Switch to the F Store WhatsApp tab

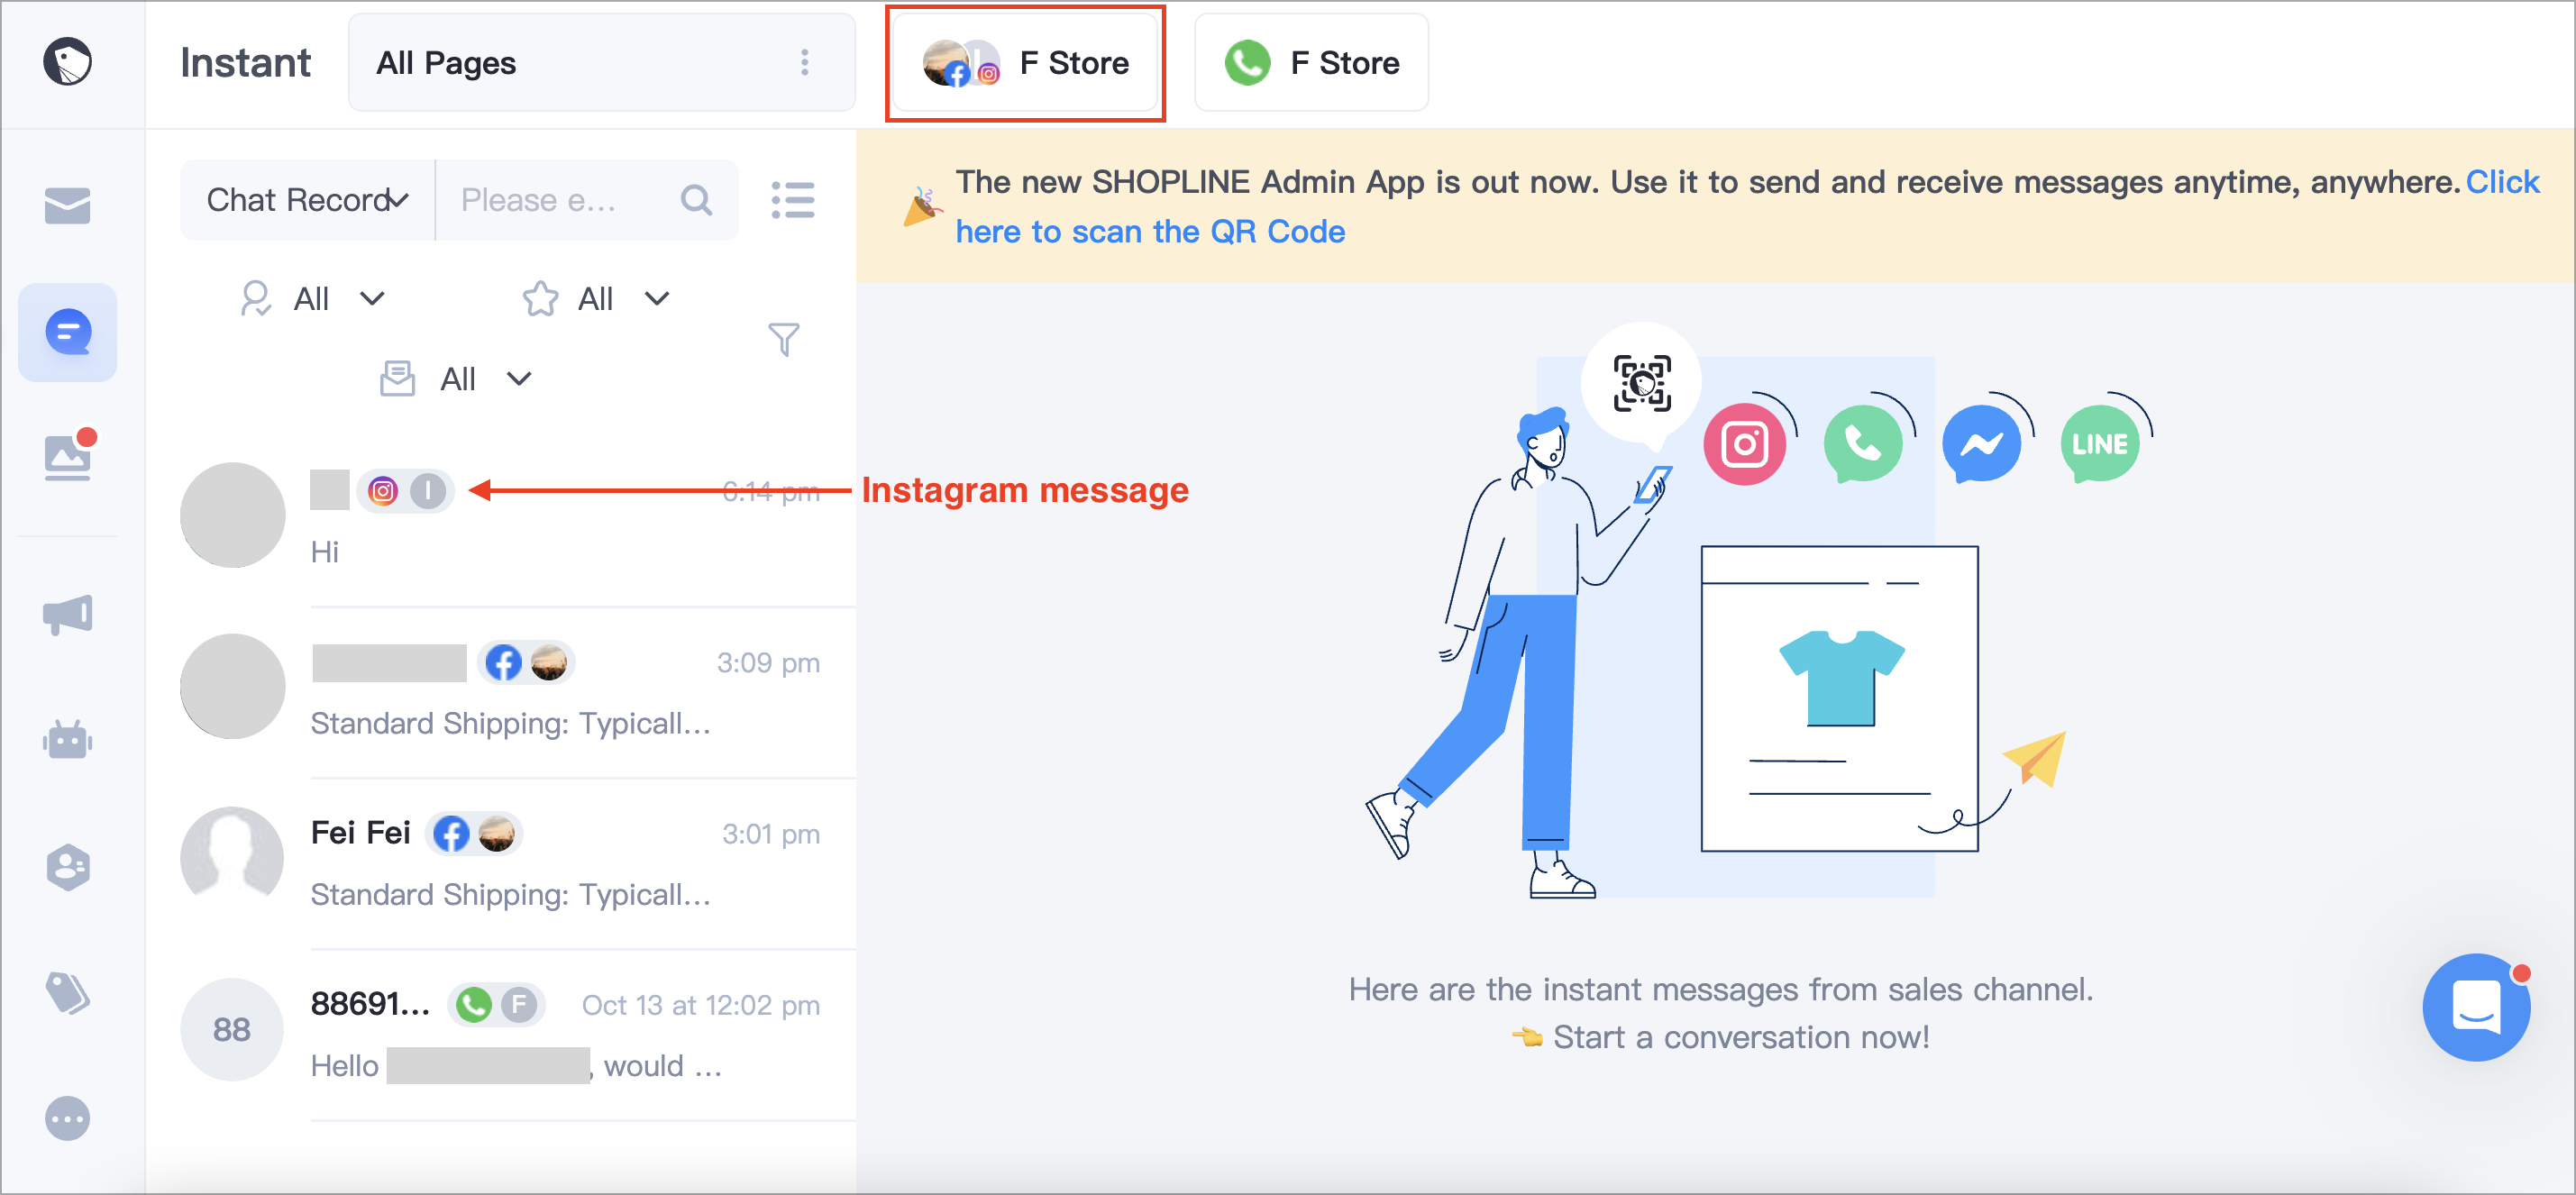click(x=1311, y=63)
